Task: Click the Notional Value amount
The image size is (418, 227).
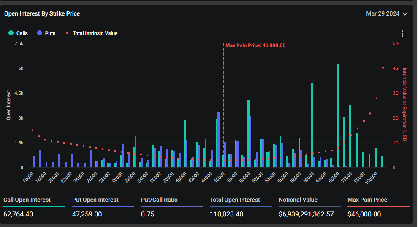Action: (x=306, y=214)
